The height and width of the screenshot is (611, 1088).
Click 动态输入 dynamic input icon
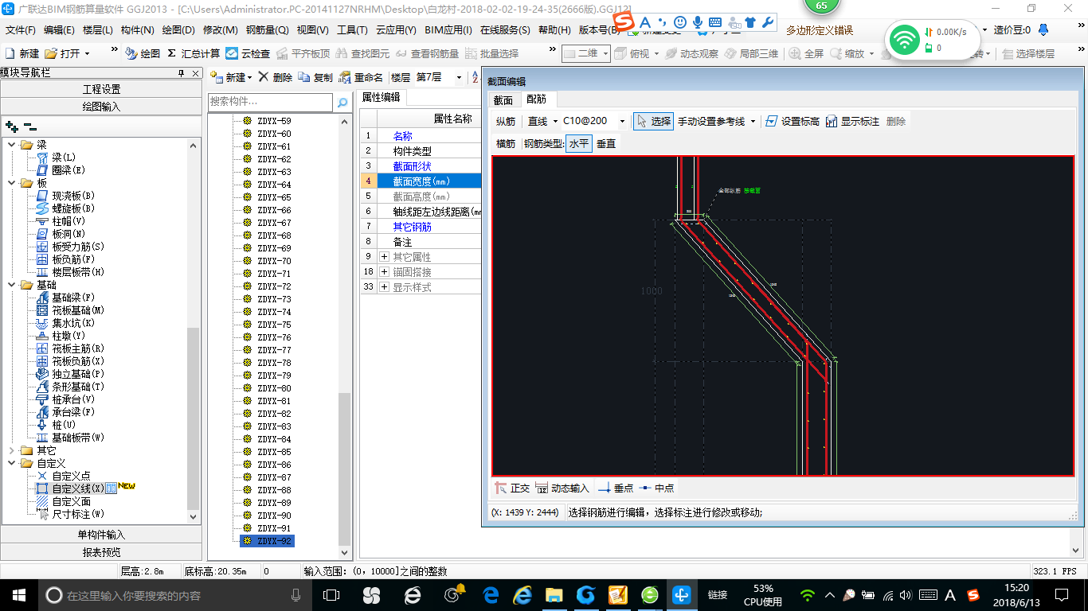click(x=542, y=488)
